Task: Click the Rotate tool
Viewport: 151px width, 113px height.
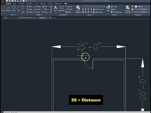Action: click(38, 7)
